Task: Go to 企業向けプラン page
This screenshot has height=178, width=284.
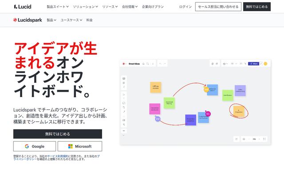Action: [153, 7]
